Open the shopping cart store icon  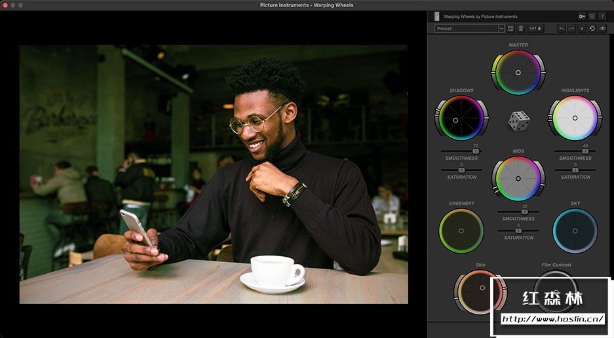(x=592, y=16)
